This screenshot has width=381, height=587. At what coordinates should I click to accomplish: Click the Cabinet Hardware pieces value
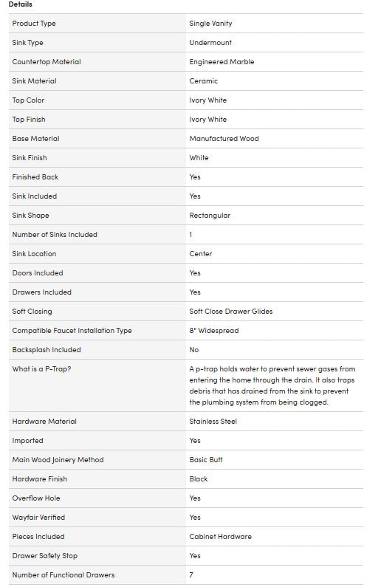click(x=220, y=537)
